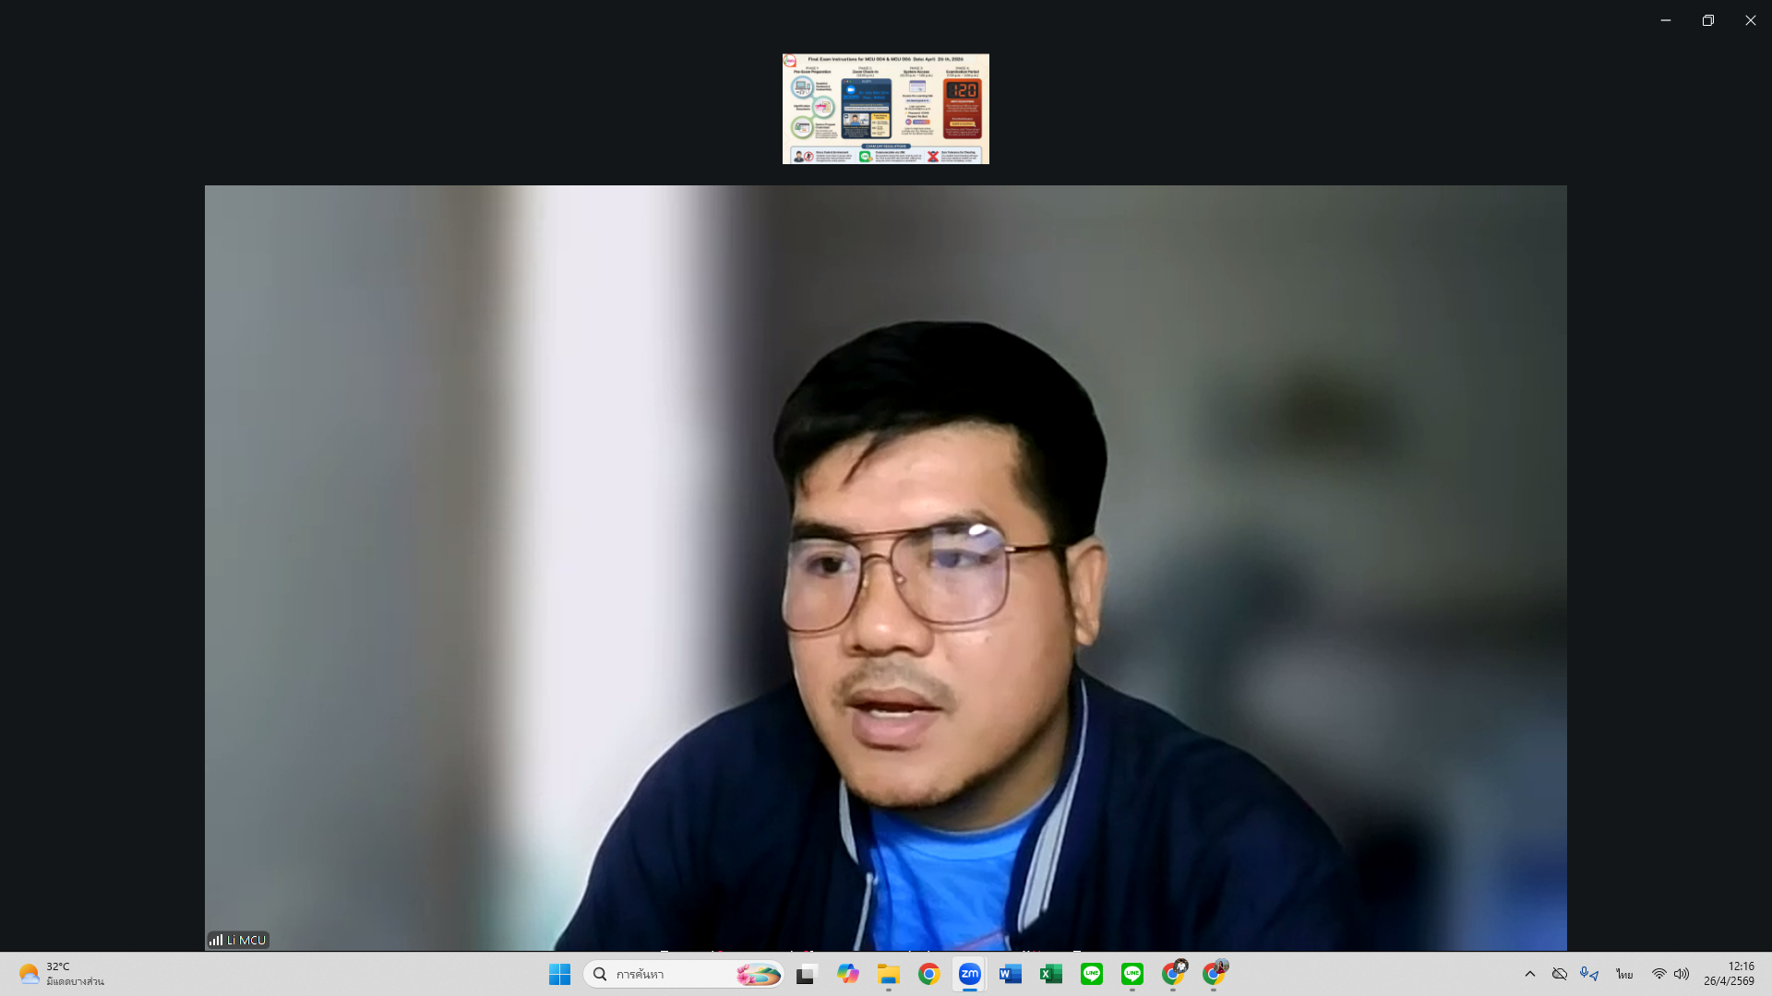Open the first Google Chrome icon
Viewport: 1772px width, 996px height.
[928, 974]
